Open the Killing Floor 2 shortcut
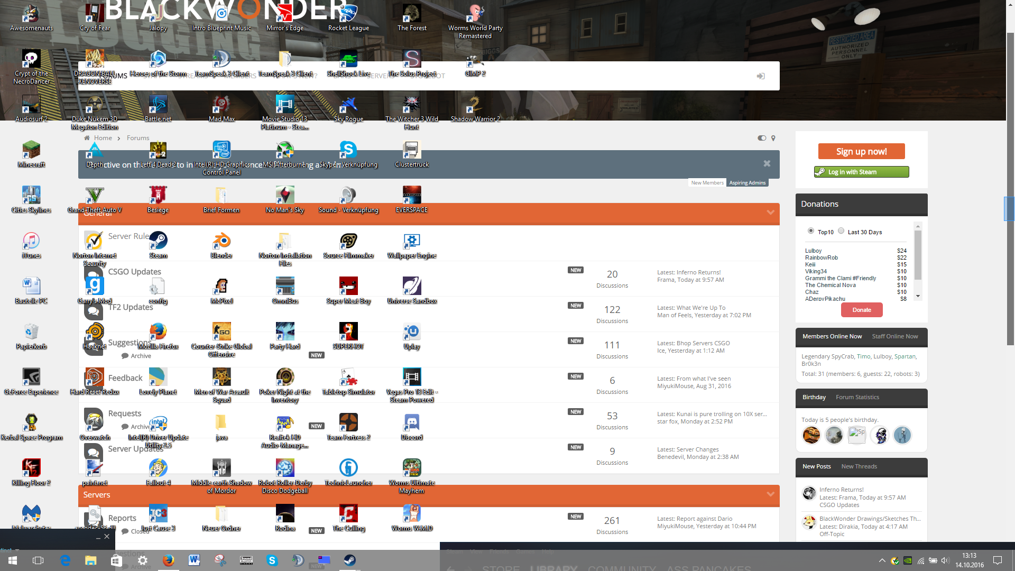 coord(31,472)
